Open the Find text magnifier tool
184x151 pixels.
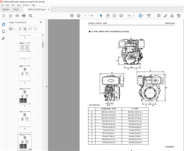pos(31,16)
